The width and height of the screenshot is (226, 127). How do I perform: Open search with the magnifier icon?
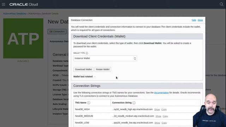(x=221, y=4)
